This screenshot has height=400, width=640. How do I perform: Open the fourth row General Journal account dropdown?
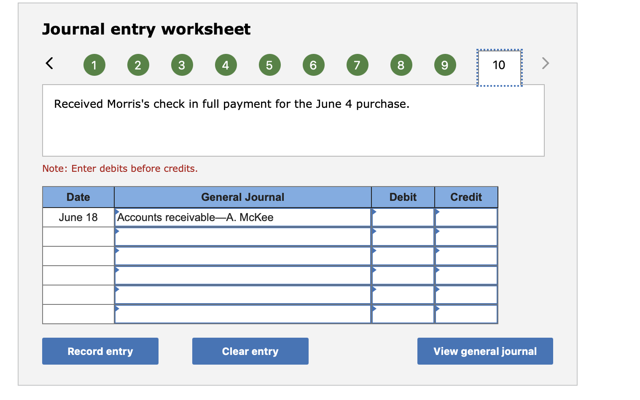pyautogui.click(x=243, y=275)
